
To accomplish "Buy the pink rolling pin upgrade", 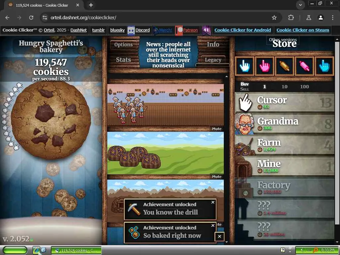I will click(304, 66).
